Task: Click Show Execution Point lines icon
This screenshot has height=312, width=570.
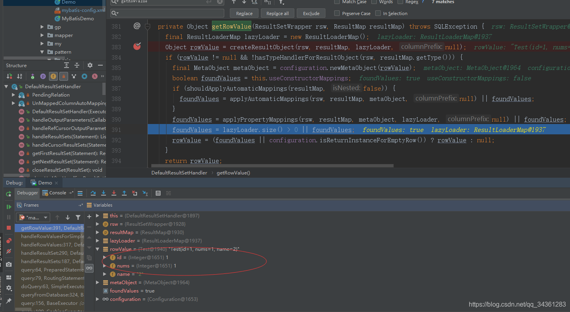Action: 80,193
